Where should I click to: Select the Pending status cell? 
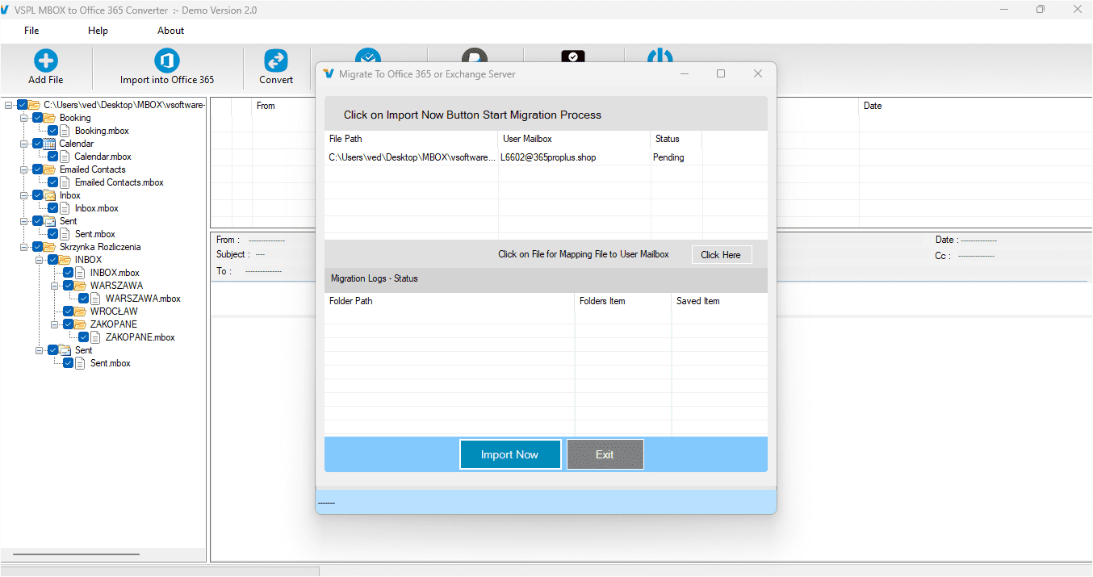pos(676,157)
